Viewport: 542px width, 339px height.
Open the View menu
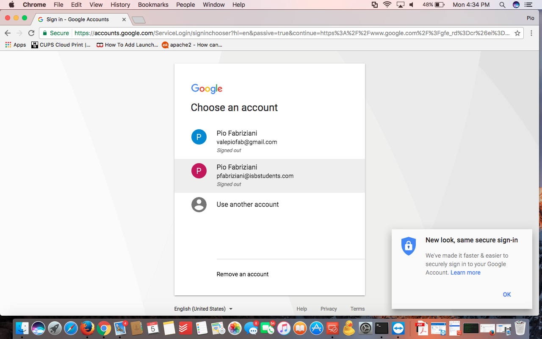(x=96, y=5)
